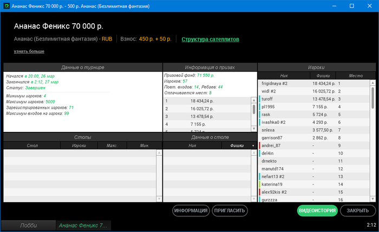The width and height of the screenshot is (379, 232).
Task: Select player katerina19 row
Action: (x=313, y=184)
